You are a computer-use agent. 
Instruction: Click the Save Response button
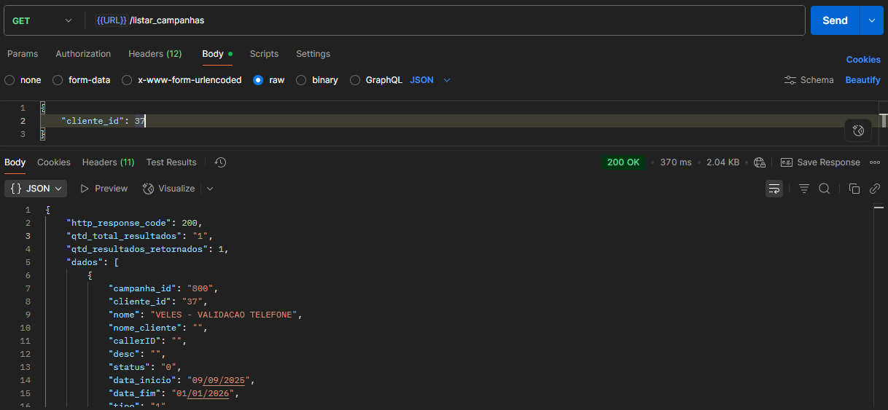click(x=820, y=162)
